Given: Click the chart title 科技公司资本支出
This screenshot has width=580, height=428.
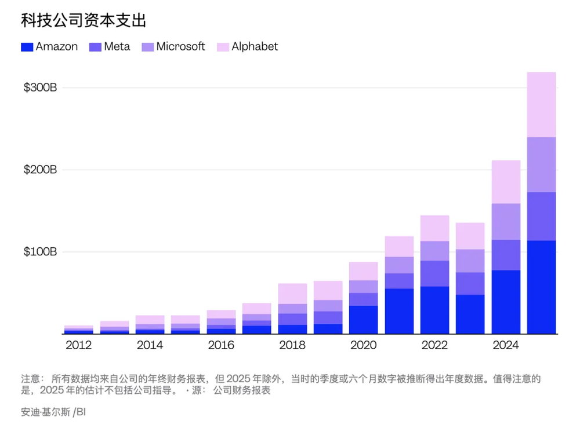Looking at the screenshot, I should (x=84, y=21).
